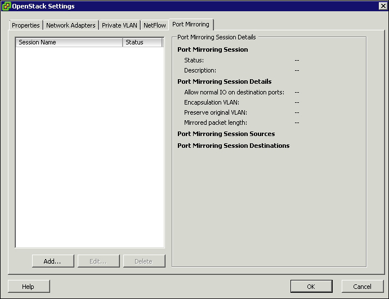Click the Add... button

(53, 261)
